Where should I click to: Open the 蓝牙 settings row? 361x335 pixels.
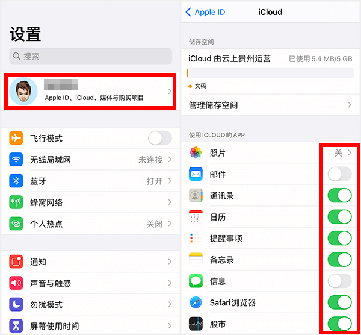[90, 181]
